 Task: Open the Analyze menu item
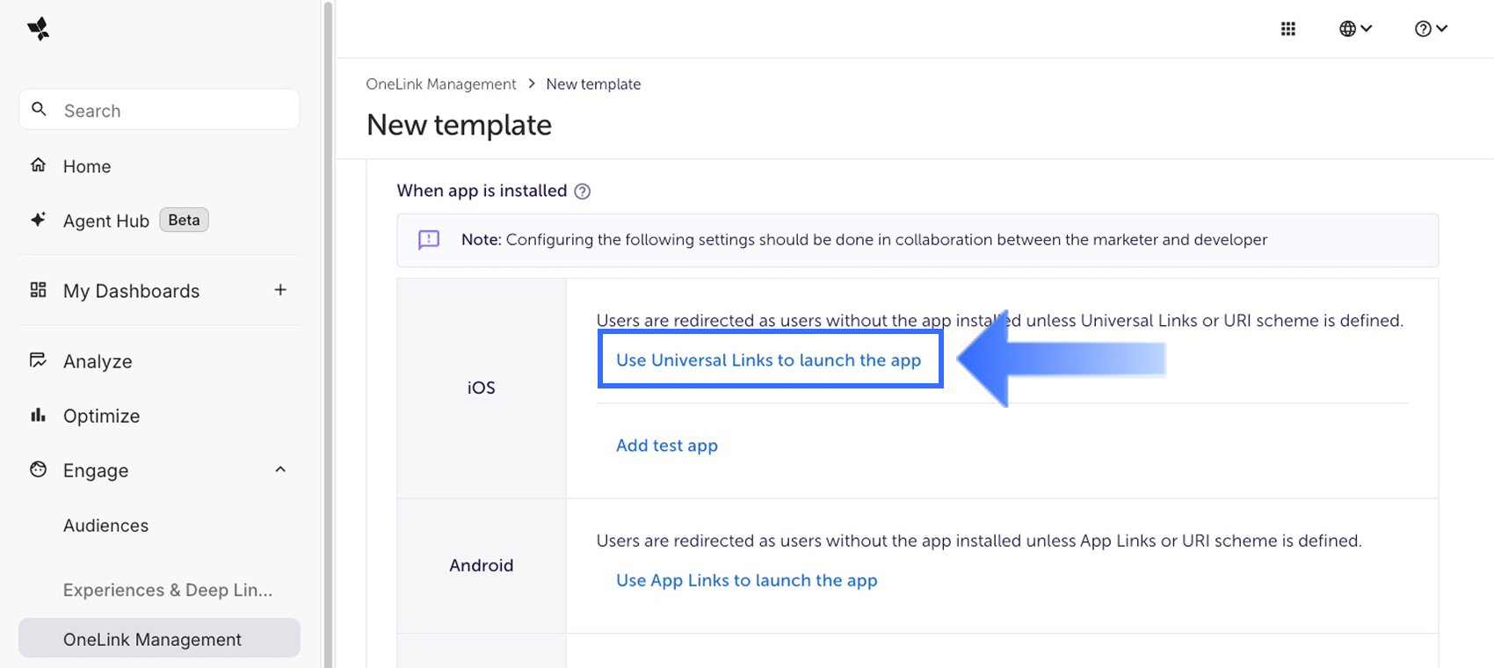(97, 361)
